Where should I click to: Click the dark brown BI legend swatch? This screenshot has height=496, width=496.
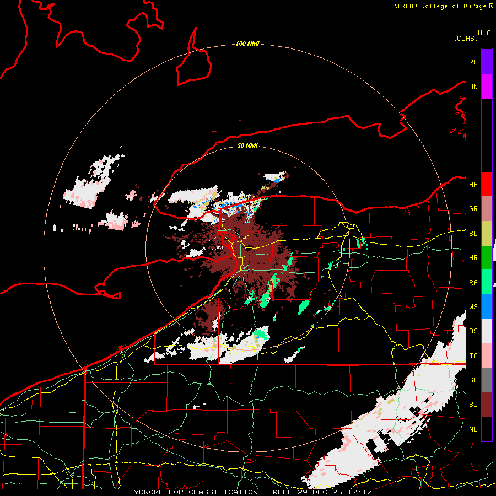(x=487, y=405)
